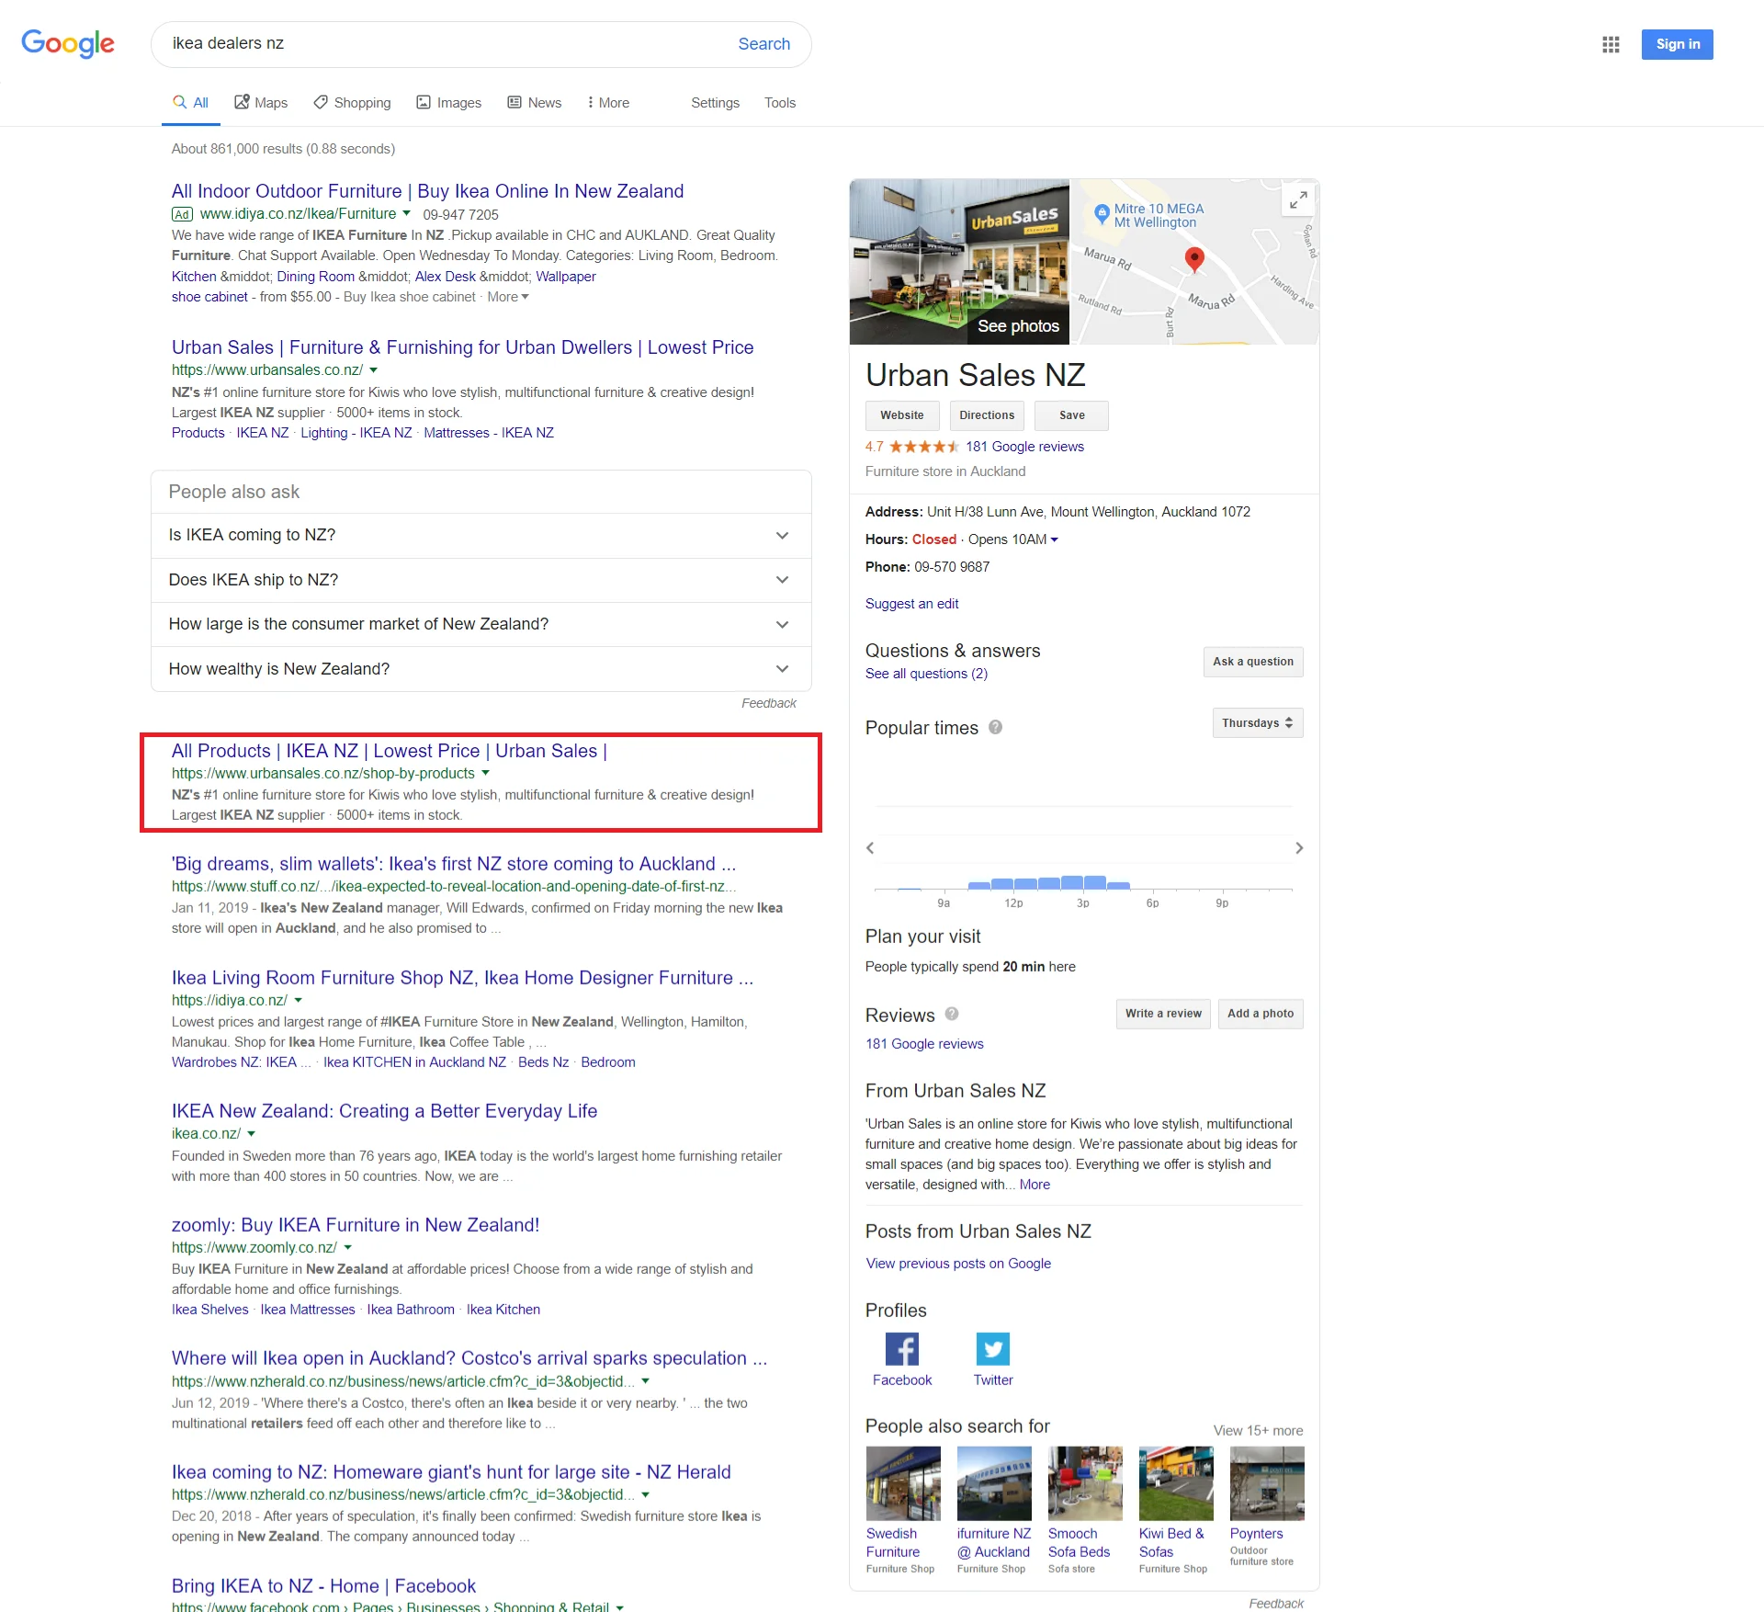
Task: Switch to the Shopping tab
Action: pos(352,103)
